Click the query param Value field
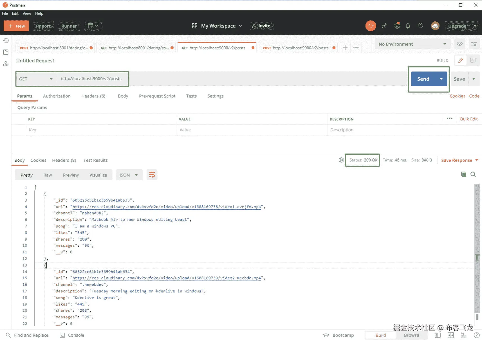The width and height of the screenshot is (482, 340). (252, 130)
